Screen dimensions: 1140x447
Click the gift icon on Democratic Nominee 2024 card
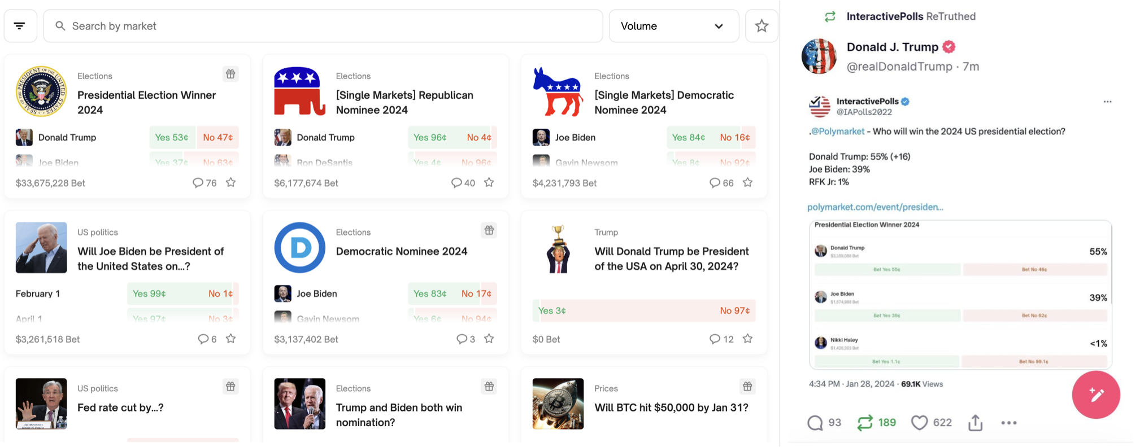(x=489, y=230)
